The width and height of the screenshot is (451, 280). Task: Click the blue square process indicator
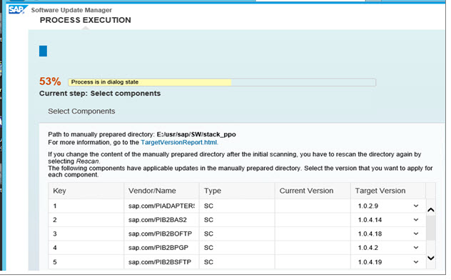coord(43,51)
